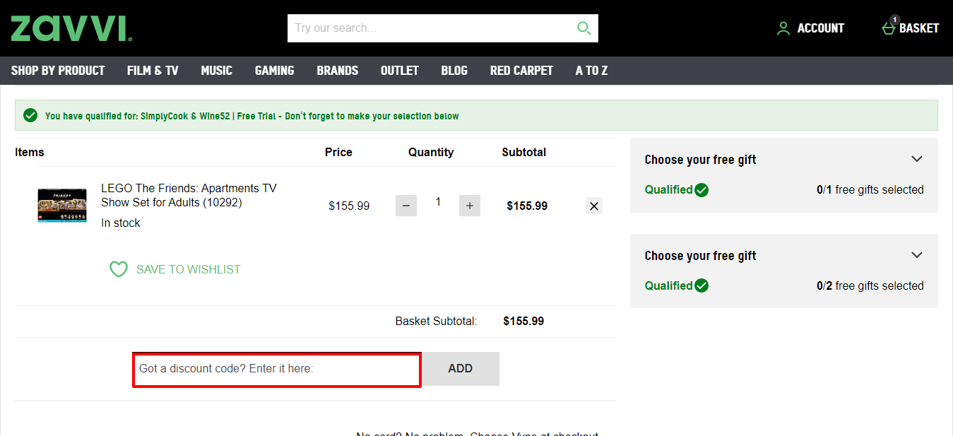Click the Account link
The image size is (953, 436).
[x=821, y=28]
